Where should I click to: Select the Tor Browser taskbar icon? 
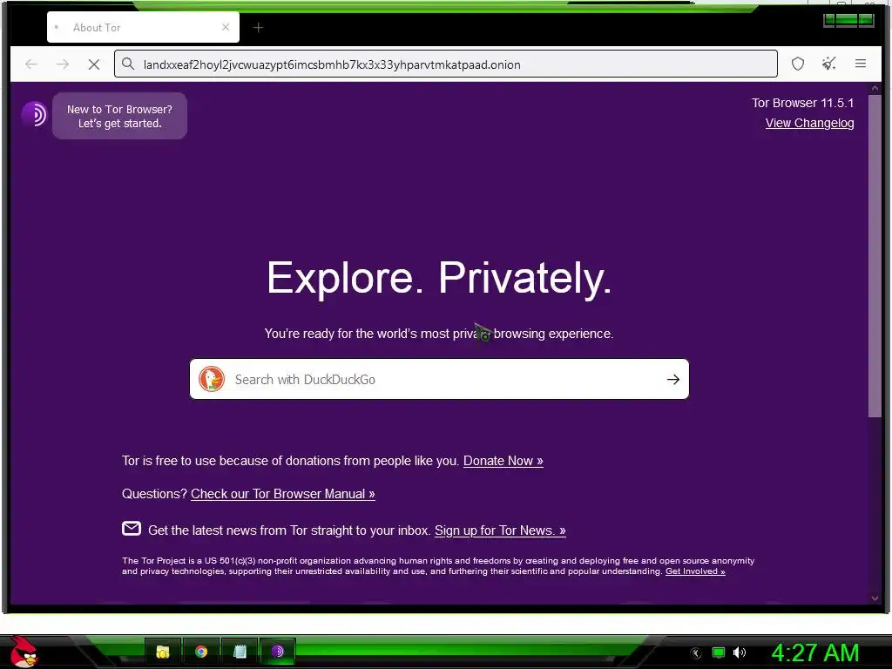point(278,652)
